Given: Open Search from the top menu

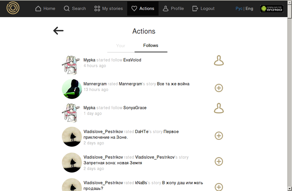Looking at the screenshot, I should [x=75, y=8].
